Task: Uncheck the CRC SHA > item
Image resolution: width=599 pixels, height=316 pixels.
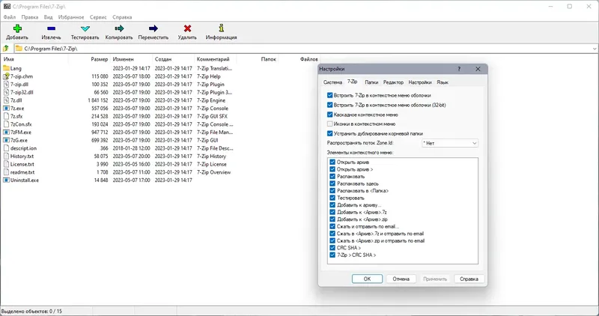Action: click(332, 248)
